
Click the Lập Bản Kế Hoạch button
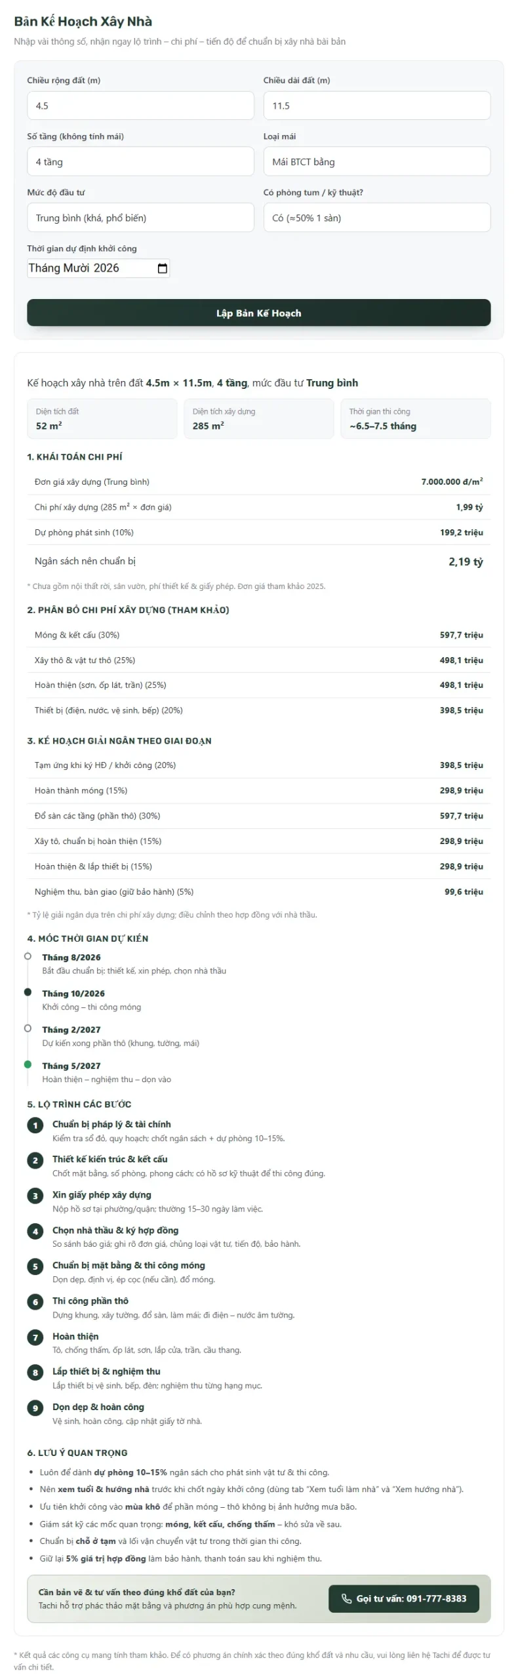point(259,313)
